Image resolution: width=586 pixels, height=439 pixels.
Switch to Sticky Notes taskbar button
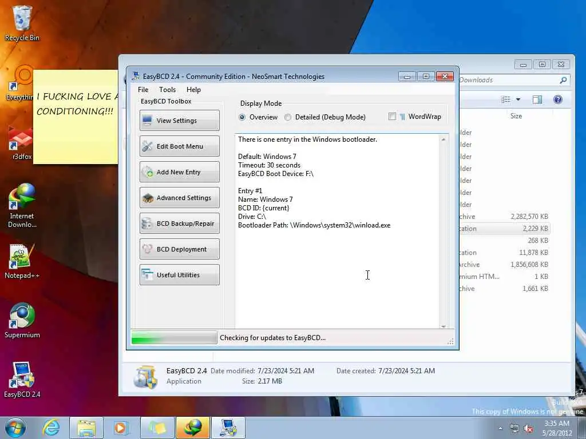(157, 428)
